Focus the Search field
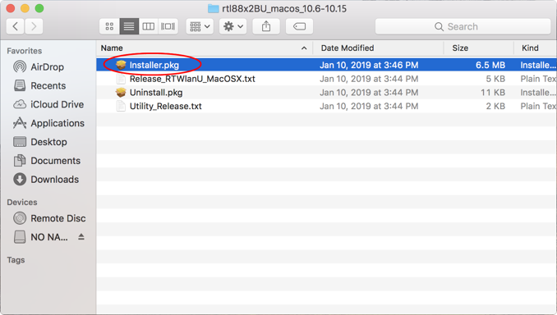The image size is (557, 315). click(463, 26)
